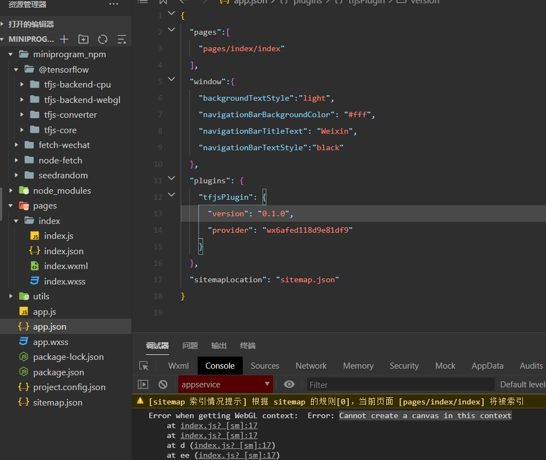Image resolution: width=546 pixels, height=460 pixels.
Task: Open explorer more options ellipsis
Action: (x=113, y=4)
